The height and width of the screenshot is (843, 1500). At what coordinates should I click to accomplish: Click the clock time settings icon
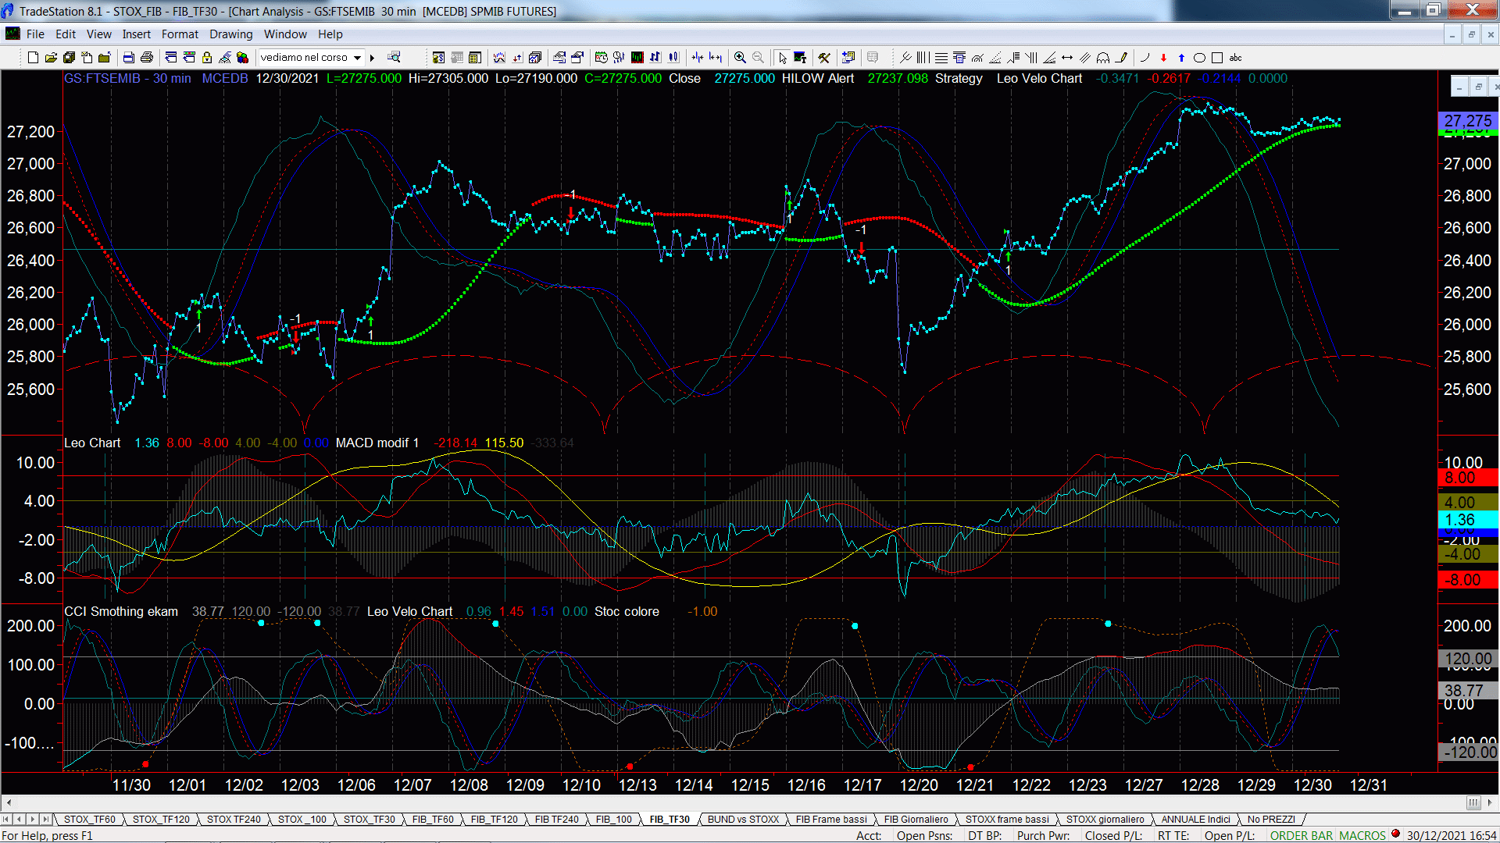pos(601,57)
